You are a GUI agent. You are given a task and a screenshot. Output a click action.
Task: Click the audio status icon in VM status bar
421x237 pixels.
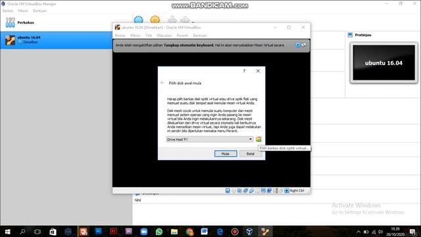tap(239, 190)
